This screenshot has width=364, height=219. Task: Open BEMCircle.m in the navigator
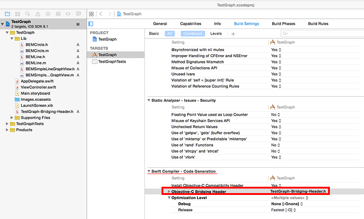(x=37, y=50)
